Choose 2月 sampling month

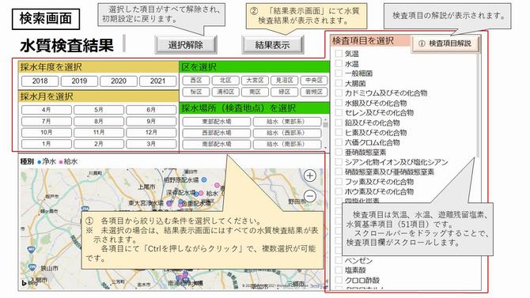pyautogui.click(x=99, y=144)
